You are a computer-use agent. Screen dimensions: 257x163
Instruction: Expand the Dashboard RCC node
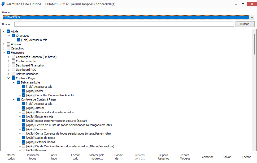click(x=9, y=70)
